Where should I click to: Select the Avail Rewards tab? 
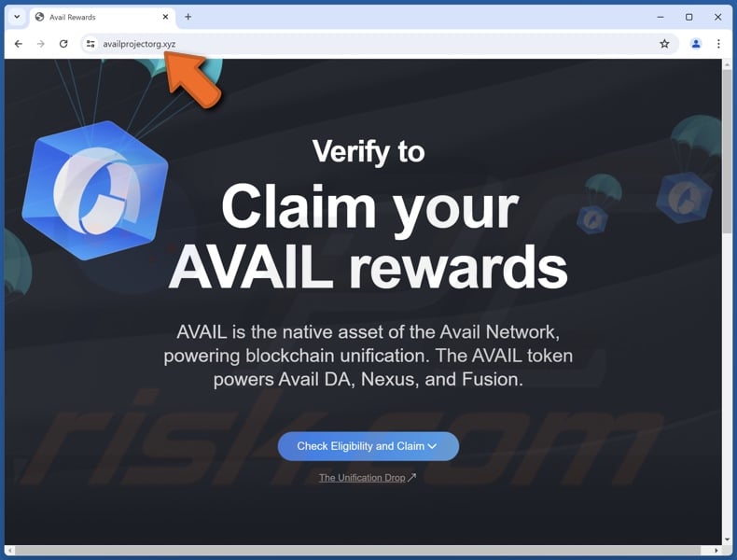coord(100,17)
